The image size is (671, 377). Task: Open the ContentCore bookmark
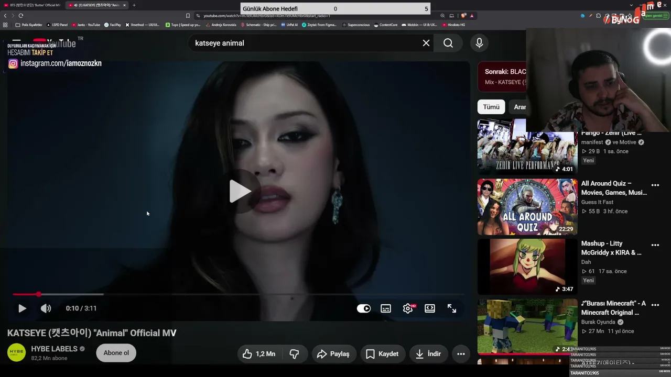click(x=386, y=25)
